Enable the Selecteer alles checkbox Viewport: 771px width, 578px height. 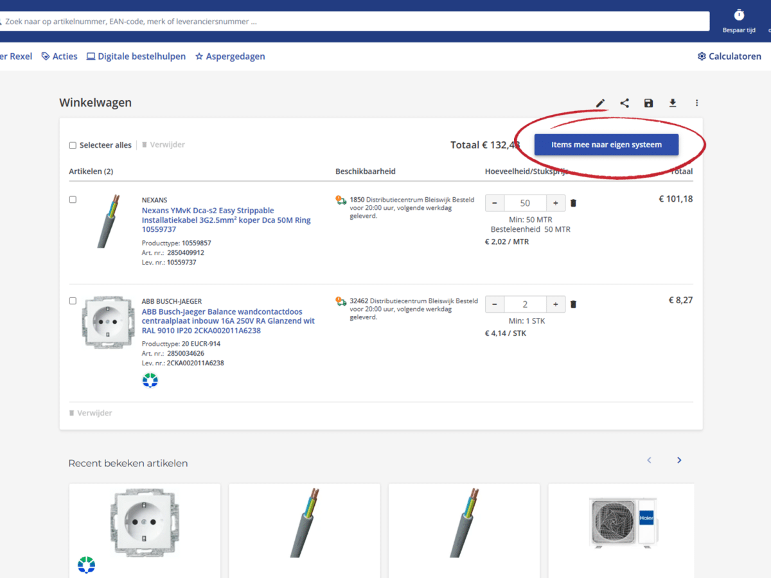(x=73, y=145)
